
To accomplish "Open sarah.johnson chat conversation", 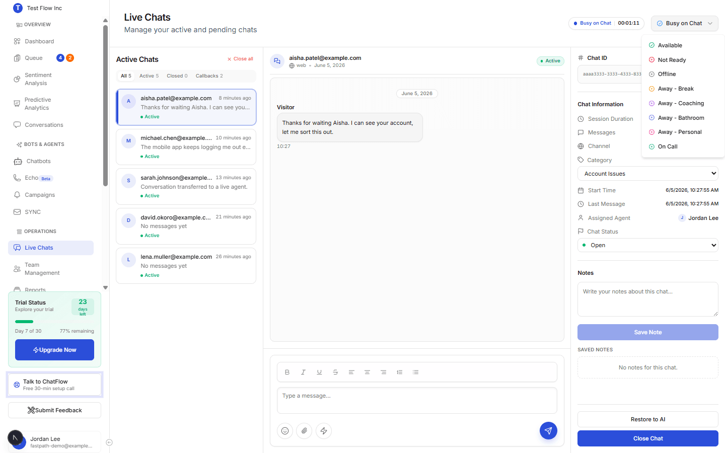I will [186, 187].
